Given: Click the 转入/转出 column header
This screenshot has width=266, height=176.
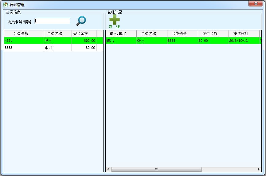Looking at the screenshot, I should tap(121, 33).
